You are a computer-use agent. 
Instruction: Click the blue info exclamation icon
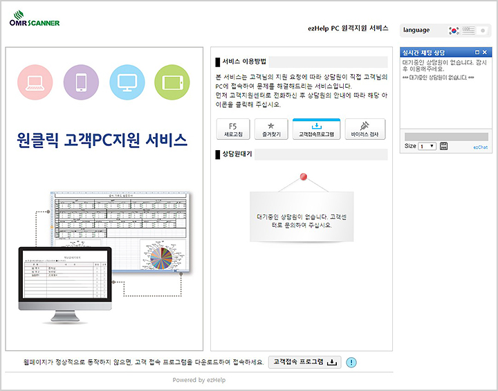(351, 362)
